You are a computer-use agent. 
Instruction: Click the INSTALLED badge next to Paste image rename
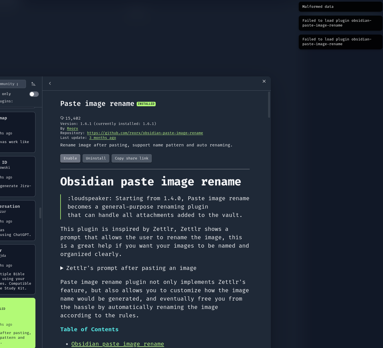pos(146,104)
